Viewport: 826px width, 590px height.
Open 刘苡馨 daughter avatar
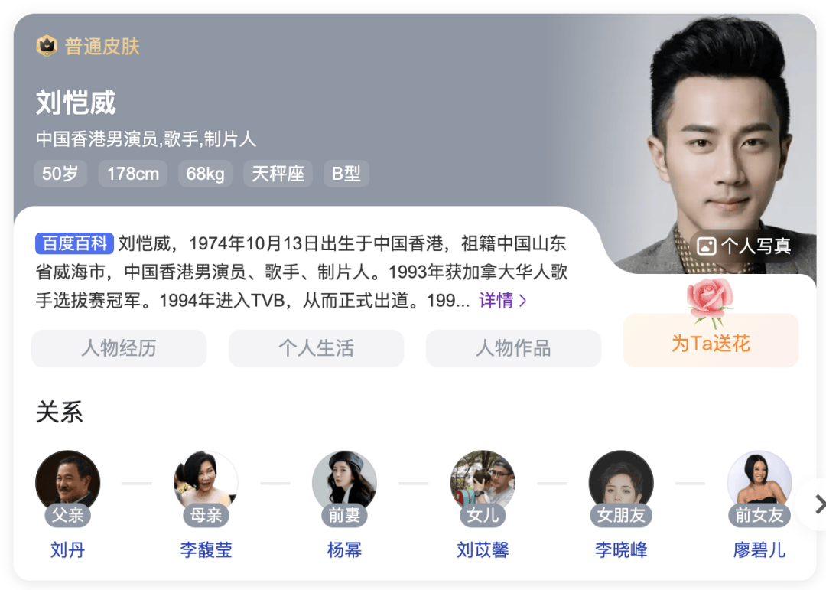point(483,483)
